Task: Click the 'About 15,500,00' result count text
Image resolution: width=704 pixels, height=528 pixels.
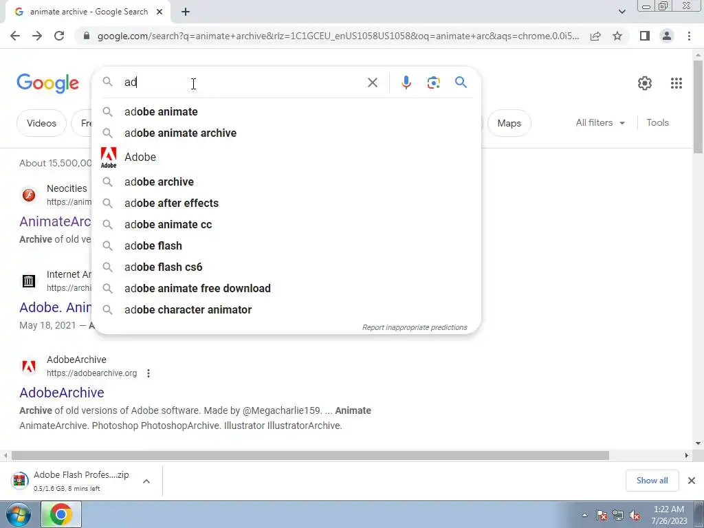Action: 55,163
